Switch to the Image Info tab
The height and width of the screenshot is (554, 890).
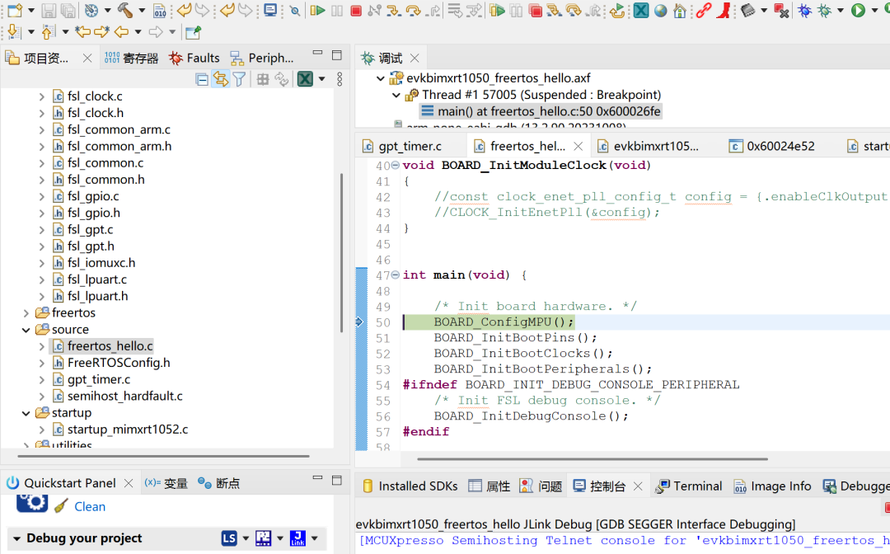coord(772,486)
